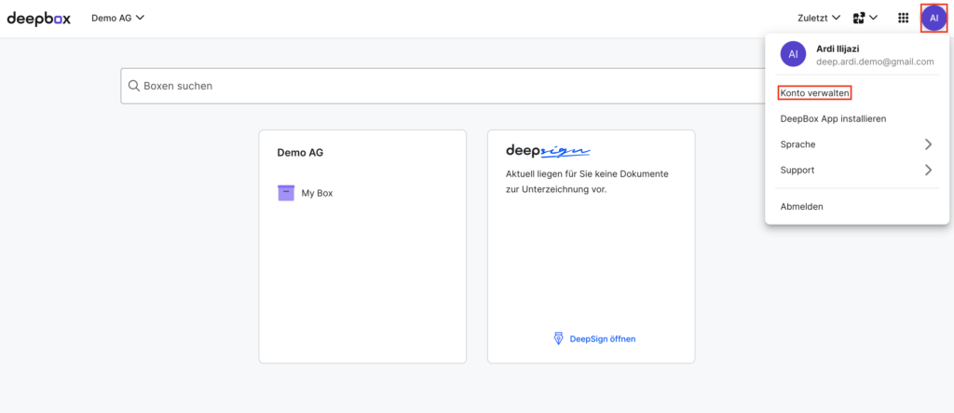This screenshot has width=954, height=413.
Task: Click the avatar beside Ardi Ilijazi
Action: pos(793,55)
